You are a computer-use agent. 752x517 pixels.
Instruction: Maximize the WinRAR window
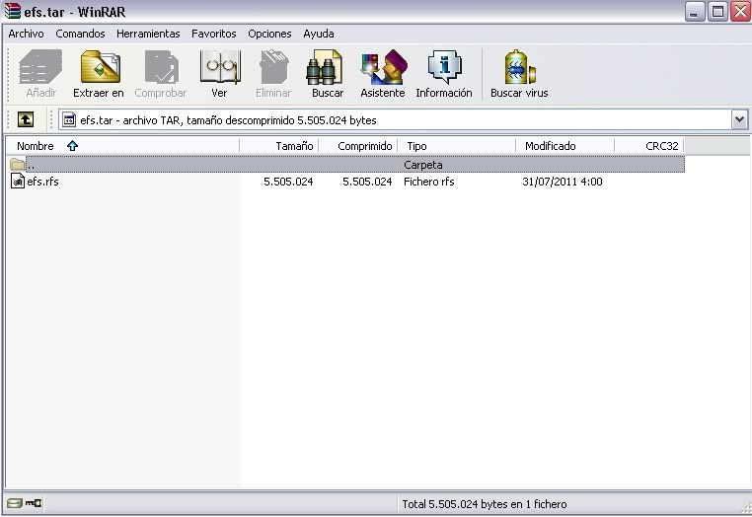coord(717,11)
